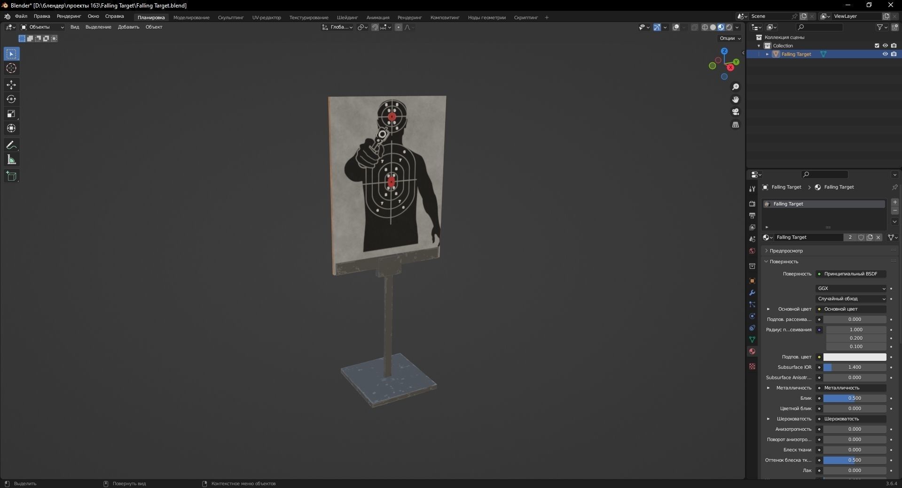Click the viewport pan hand gizmo
Image resolution: width=902 pixels, height=488 pixels.
coord(736,99)
